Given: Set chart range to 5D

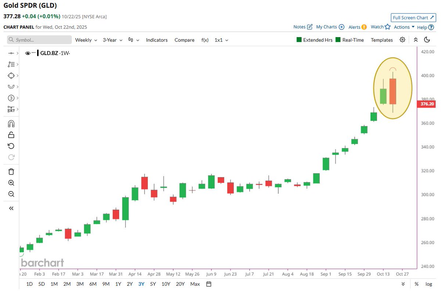Looking at the screenshot, I should [x=42, y=284].
